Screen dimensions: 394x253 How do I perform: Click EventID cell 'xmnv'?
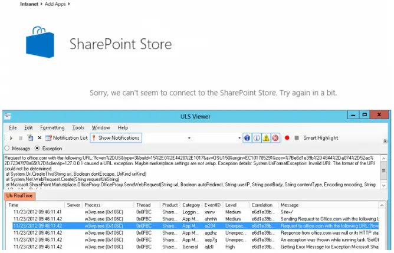click(210, 212)
